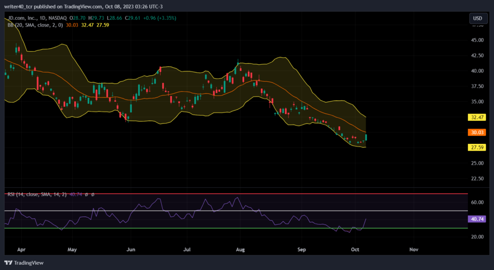The image size is (494, 270).
Task: Click the 40.74 RSI value label
Action: point(477,219)
